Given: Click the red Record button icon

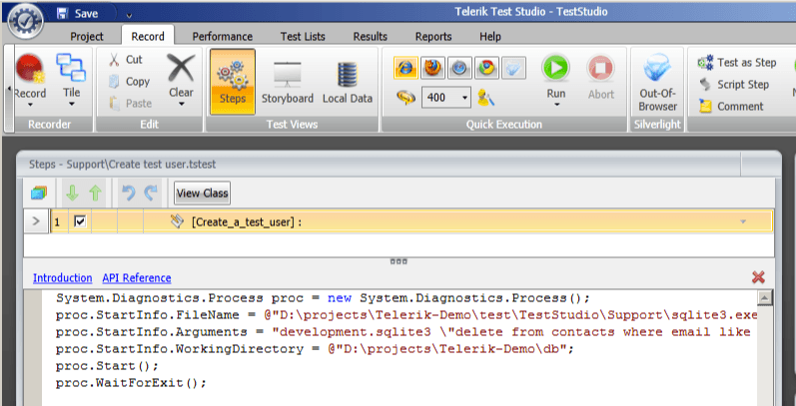Looking at the screenshot, I should click(30, 69).
